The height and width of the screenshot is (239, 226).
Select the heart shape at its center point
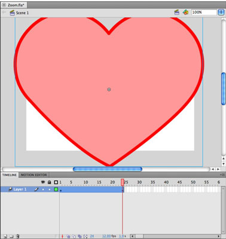(x=109, y=90)
